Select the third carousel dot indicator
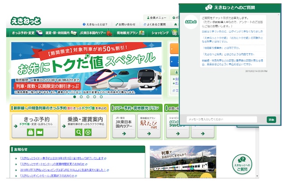289x182 pixels. (x=88, y=97)
